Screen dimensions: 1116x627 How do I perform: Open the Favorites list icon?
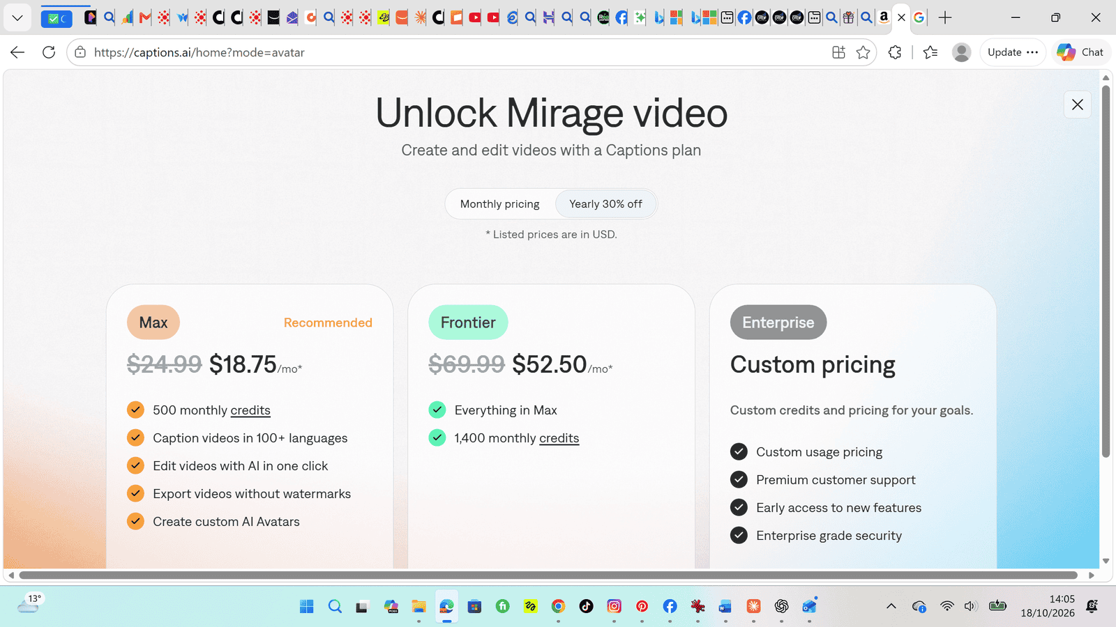pos(930,52)
